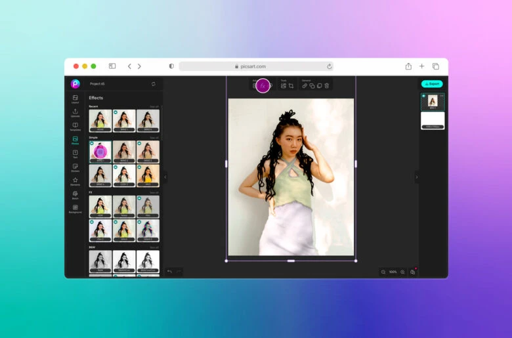
Task: Switch to the Layout sidebar tab
Action: 75,98
